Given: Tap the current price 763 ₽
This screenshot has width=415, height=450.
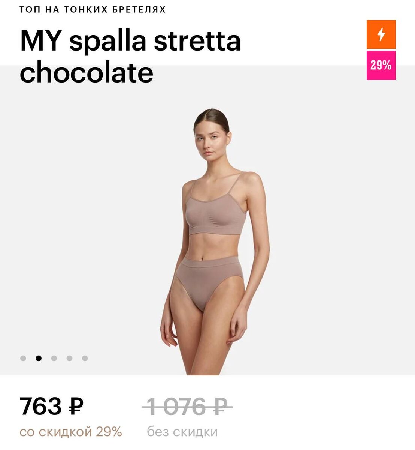Looking at the screenshot, I should pos(52,406).
